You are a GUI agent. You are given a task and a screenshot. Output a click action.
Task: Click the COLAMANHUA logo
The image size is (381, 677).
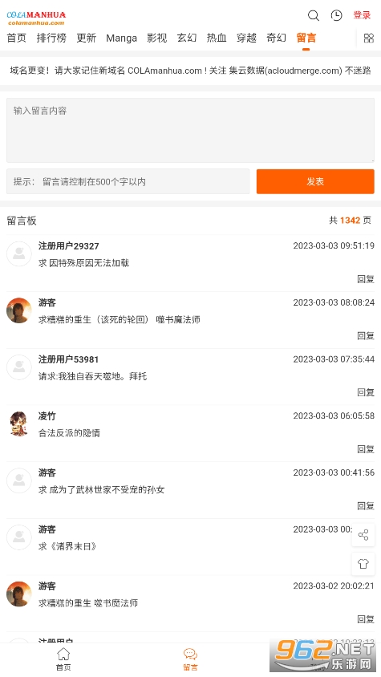tap(36, 18)
